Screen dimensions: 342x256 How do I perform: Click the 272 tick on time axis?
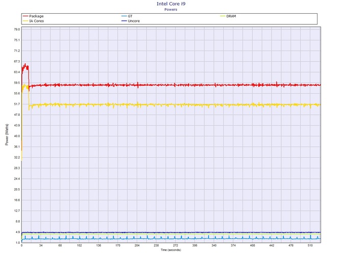[x=176, y=245]
